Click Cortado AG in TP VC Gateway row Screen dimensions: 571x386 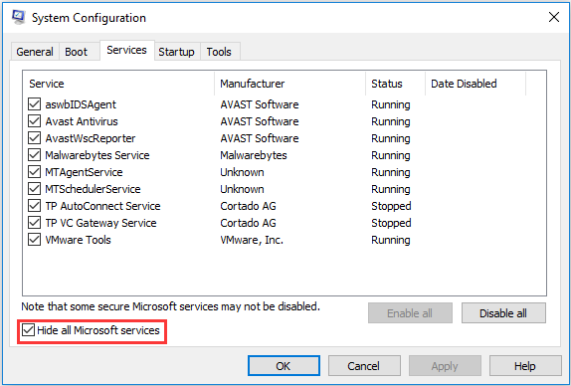click(248, 223)
